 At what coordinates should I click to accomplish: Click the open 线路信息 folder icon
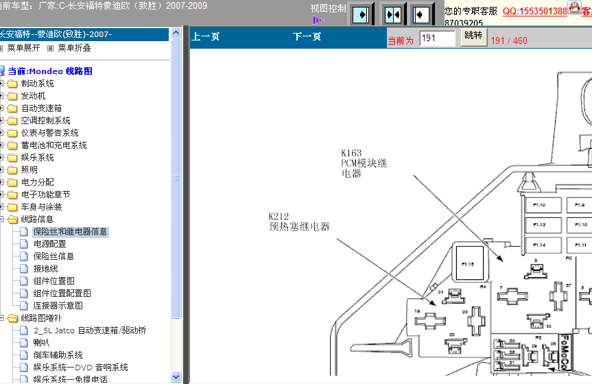click(x=13, y=219)
